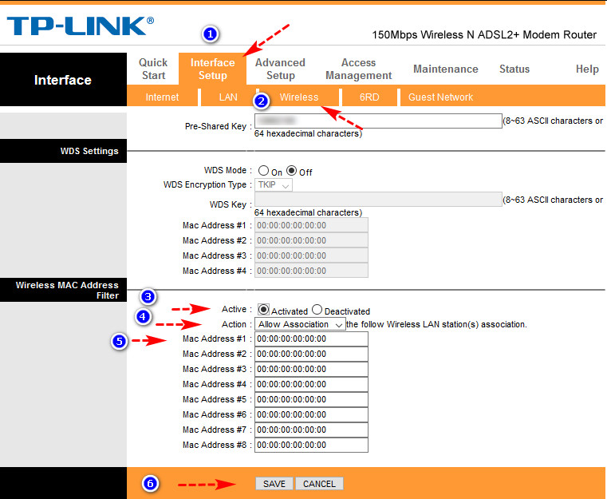Screen dimensions: 607x499
Task: Click filter Mac Address #8 field
Action: tap(311, 445)
